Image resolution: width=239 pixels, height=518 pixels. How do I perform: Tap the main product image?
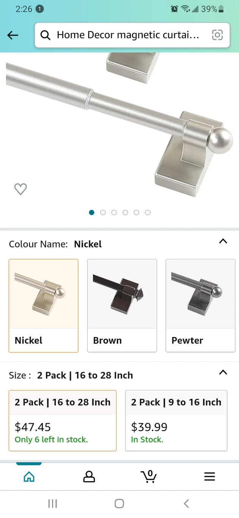(119, 125)
